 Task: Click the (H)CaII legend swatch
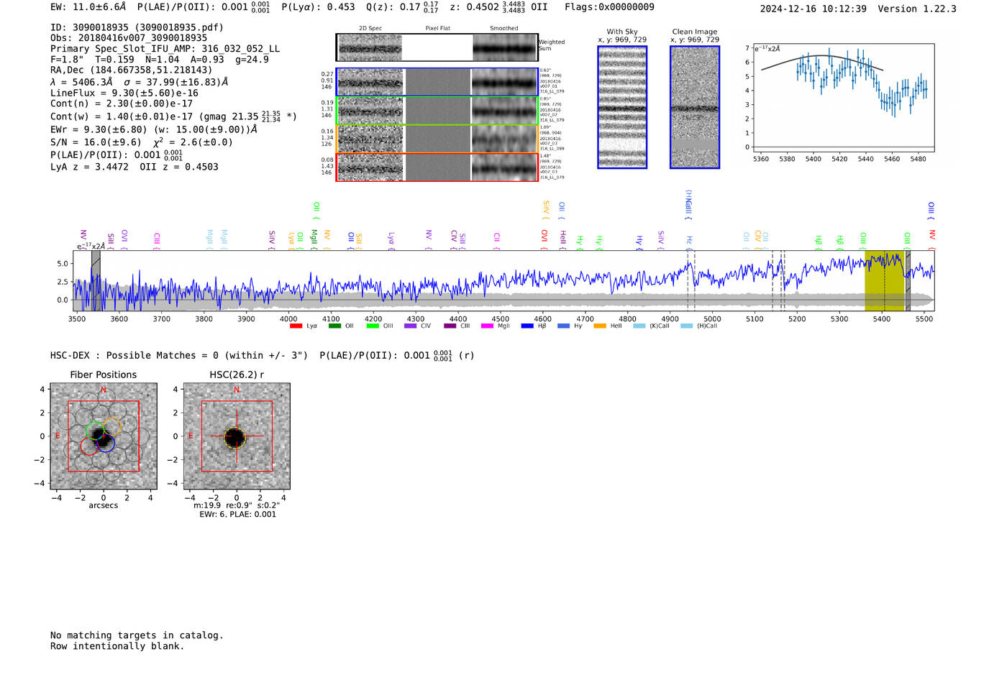[687, 326]
